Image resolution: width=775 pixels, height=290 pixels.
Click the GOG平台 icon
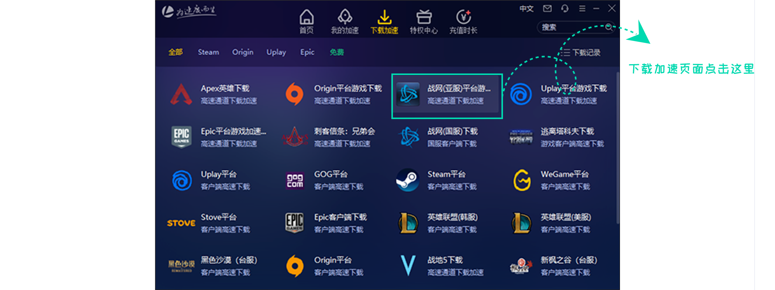295,180
